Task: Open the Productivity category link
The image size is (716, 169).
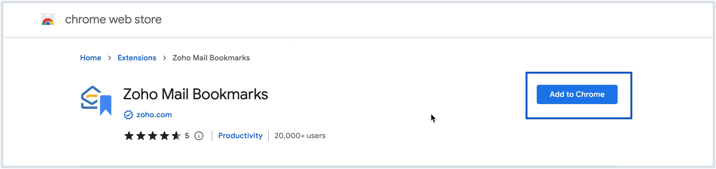Action: pos(240,136)
